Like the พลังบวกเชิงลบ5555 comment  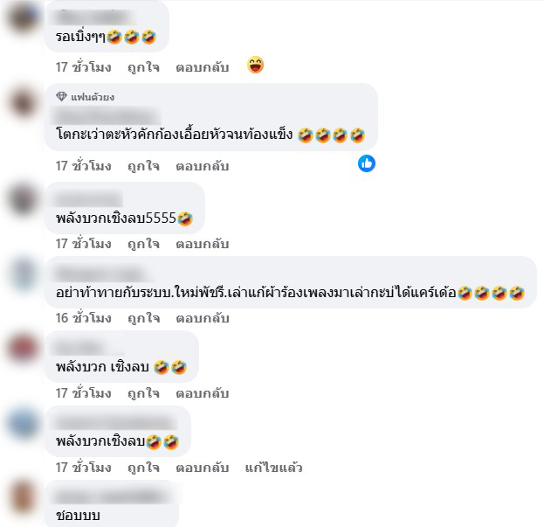(143, 244)
